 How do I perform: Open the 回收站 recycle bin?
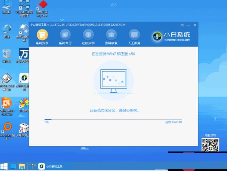pyautogui.click(x=7, y=56)
